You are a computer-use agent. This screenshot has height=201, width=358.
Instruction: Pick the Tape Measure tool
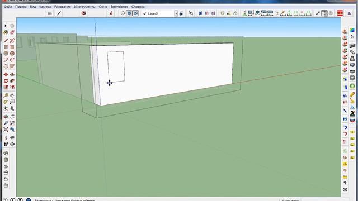[6, 95]
